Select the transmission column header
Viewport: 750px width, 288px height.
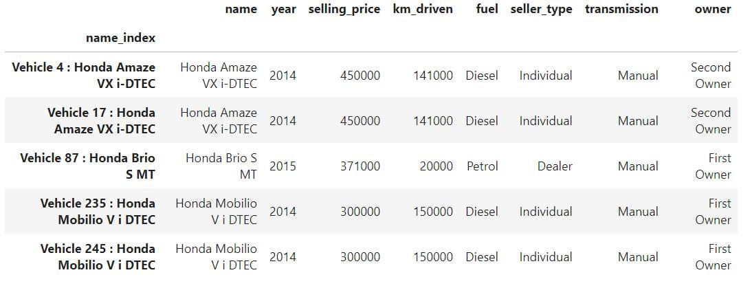[621, 9]
